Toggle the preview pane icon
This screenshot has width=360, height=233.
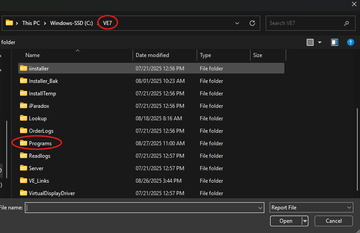click(x=335, y=42)
